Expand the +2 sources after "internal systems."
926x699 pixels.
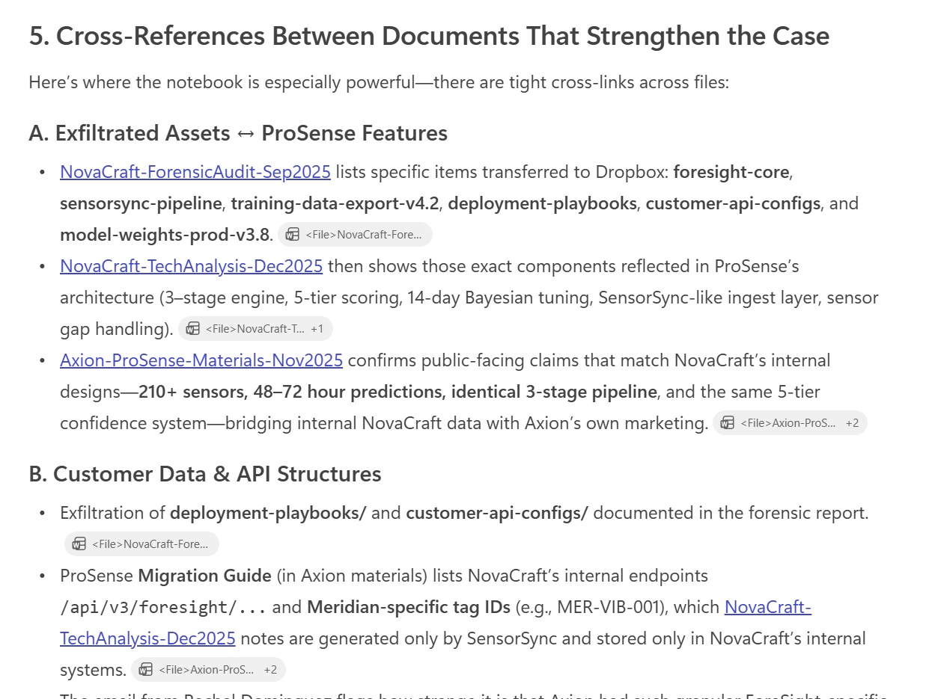click(270, 670)
